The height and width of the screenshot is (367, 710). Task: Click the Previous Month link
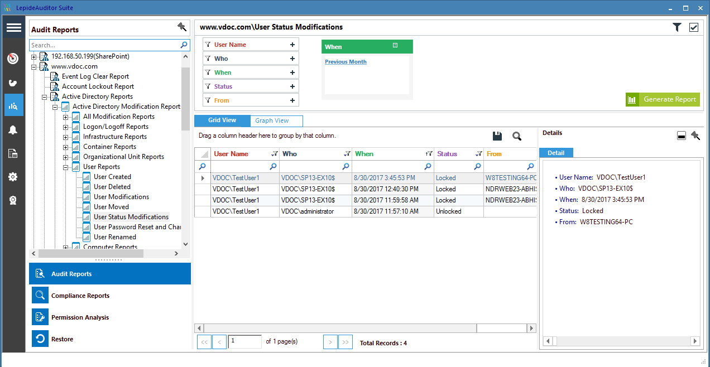click(x=346, y=62)
